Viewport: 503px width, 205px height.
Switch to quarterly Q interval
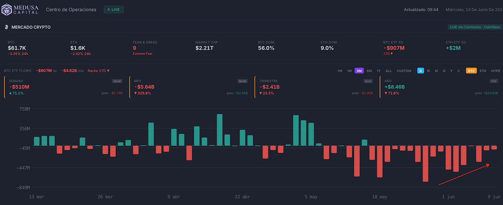tap(444, 71)
